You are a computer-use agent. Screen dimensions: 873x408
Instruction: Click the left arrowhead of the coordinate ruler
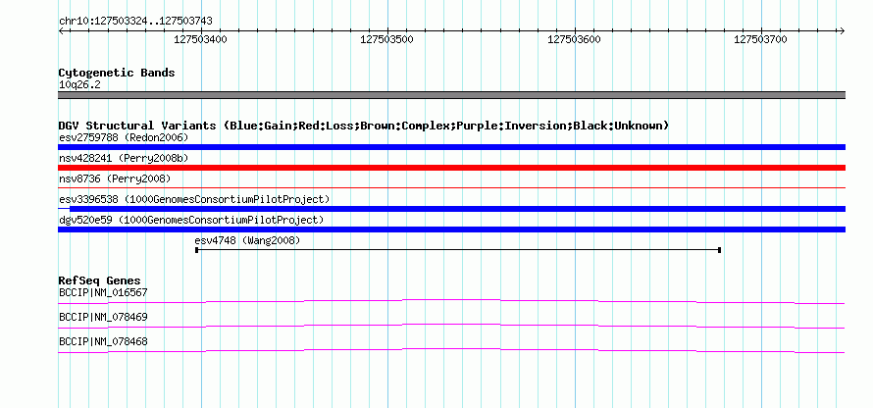coord(61,30)
